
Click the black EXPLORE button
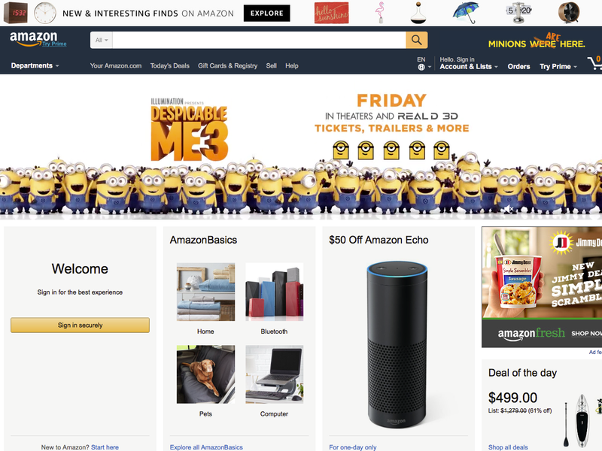tap(267, 14)
